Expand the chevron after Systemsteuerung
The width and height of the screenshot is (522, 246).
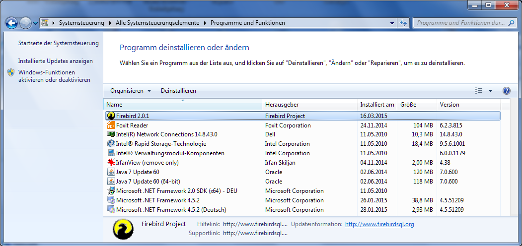click(111, 23)
